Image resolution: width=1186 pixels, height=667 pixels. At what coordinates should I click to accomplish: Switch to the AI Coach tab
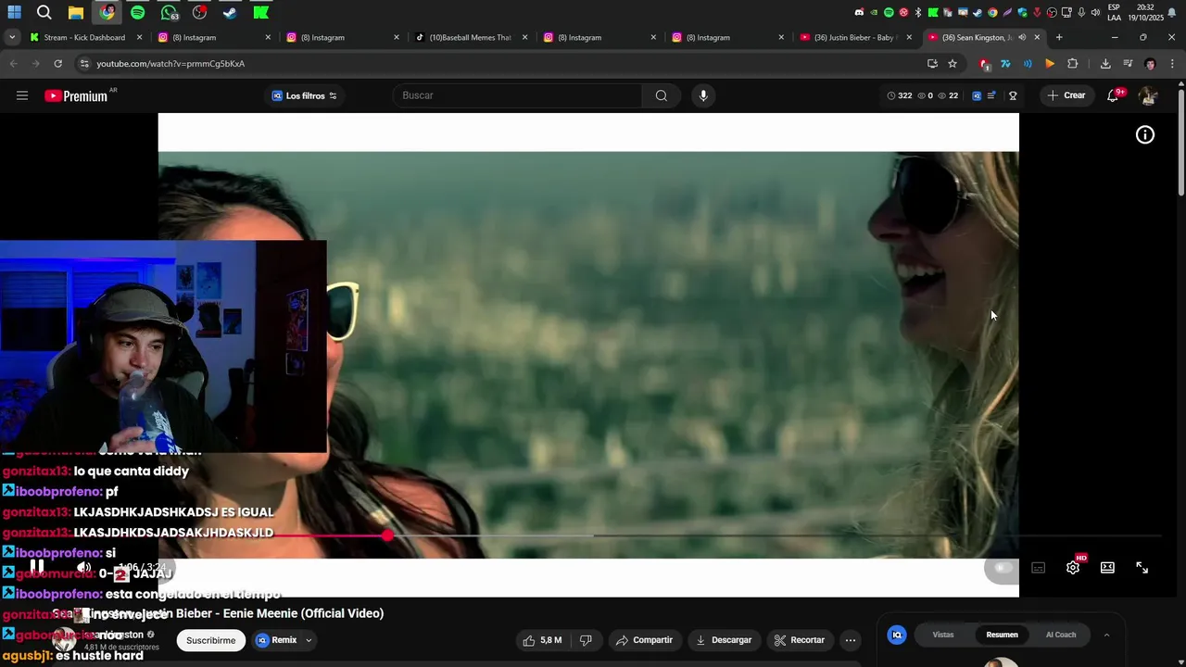1061,635
